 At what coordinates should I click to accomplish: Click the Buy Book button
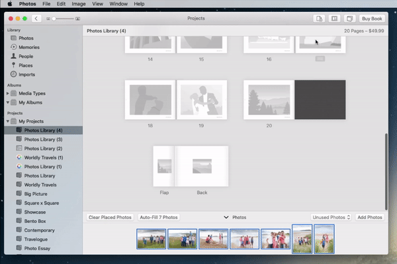pos(372,19)
